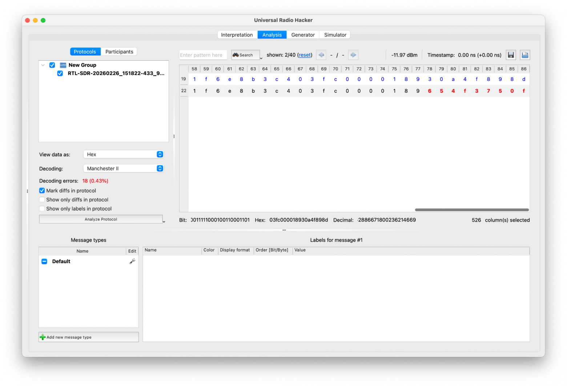Open the Generator tab
567x386 pixels.
[303, 35]
